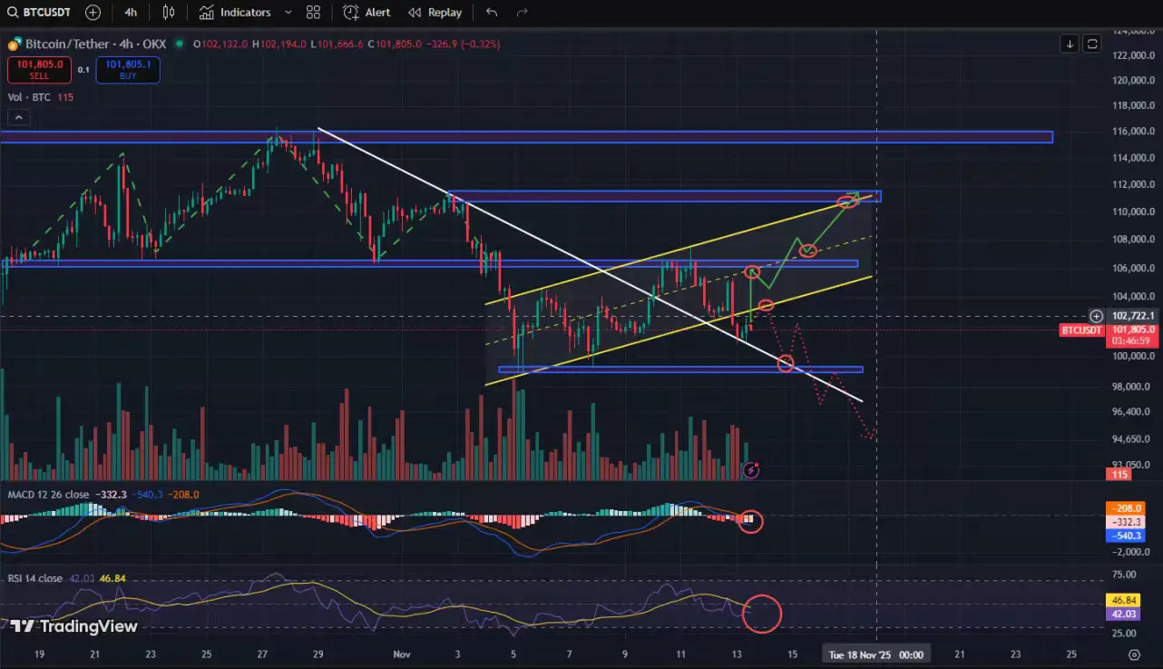The width and height of the screenshot is (1163, 669).
Task: Open chart settings gear at bottom-right
Action: point(1134,654)
